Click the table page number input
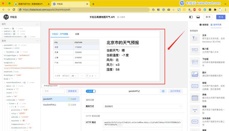This screenshot has height=131, width=229. click(x=87, y=76)
